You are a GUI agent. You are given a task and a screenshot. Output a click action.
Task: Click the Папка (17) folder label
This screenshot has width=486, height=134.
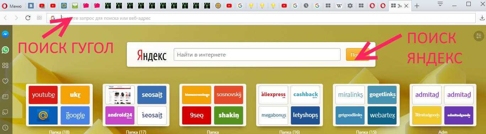136,132
